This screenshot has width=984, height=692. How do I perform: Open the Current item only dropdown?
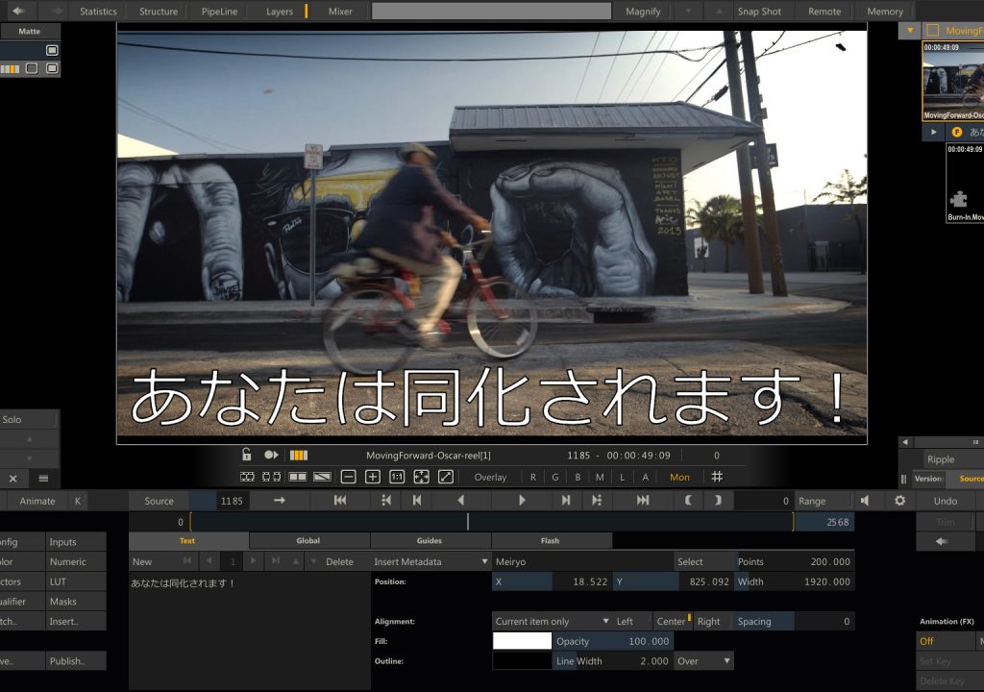tap(551, 621)
